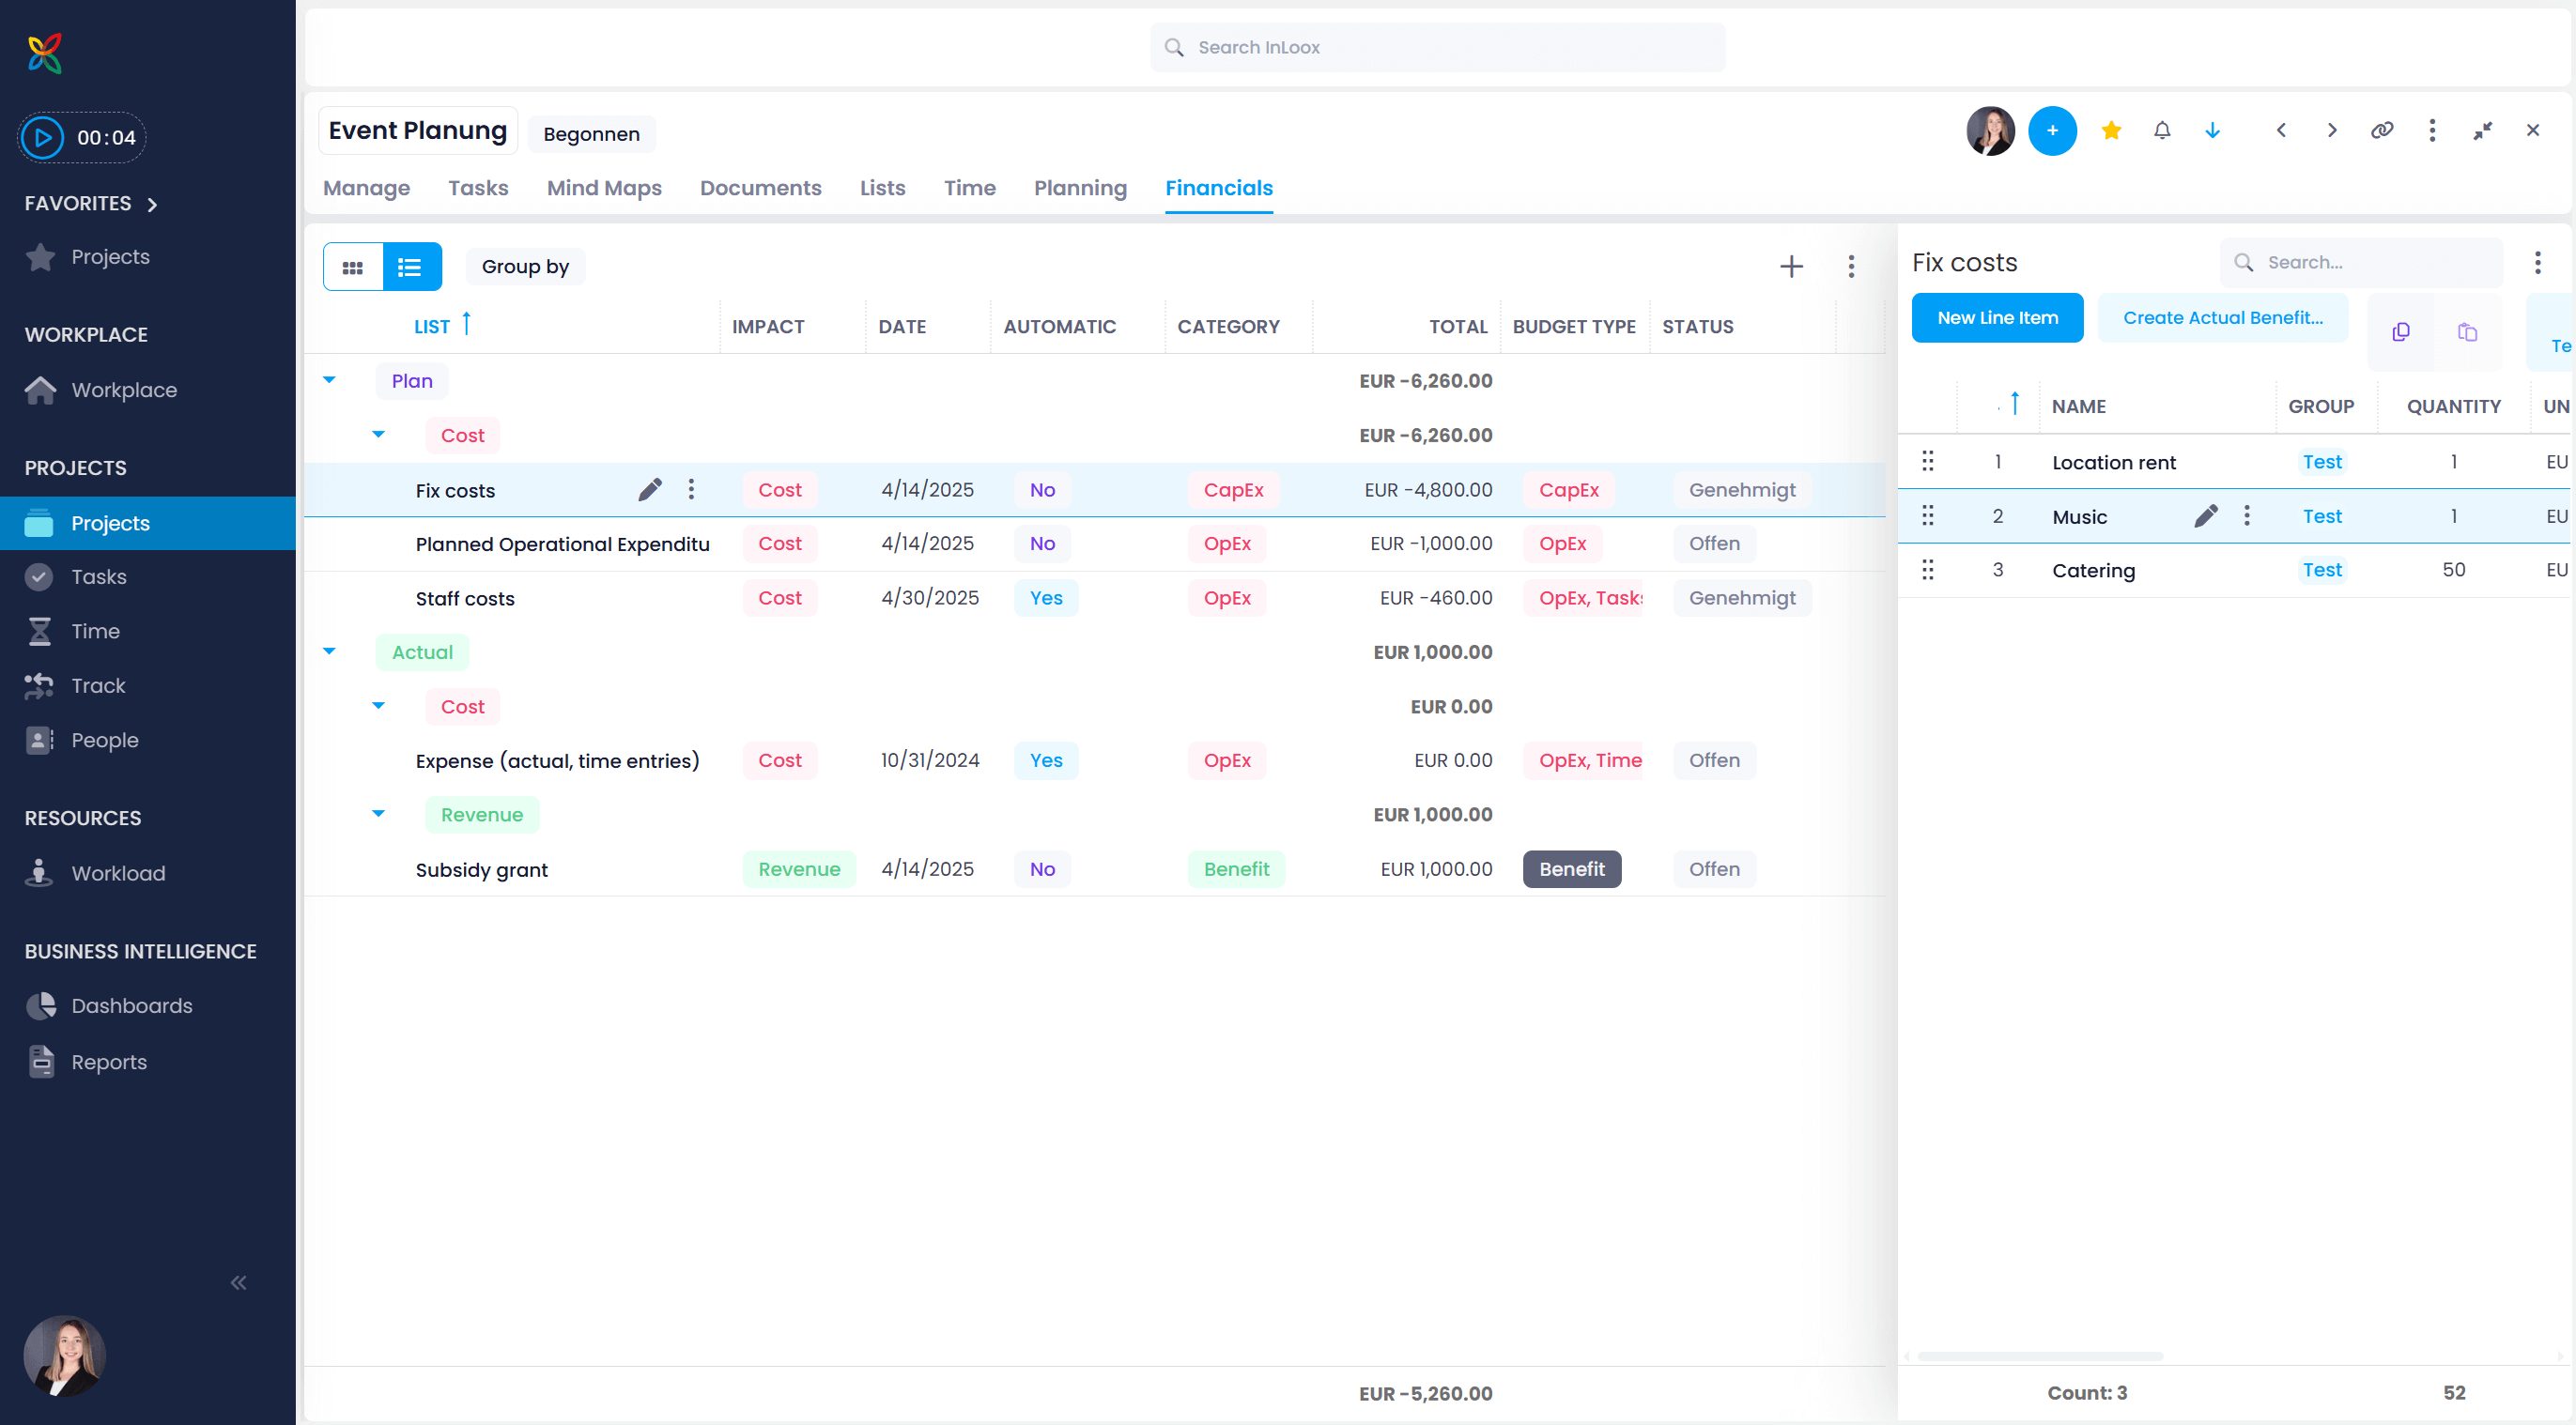Add new budget with plus icon
Image resolution: width=2576 pixels, height=1425 pixels.
tap(1791, 267)
